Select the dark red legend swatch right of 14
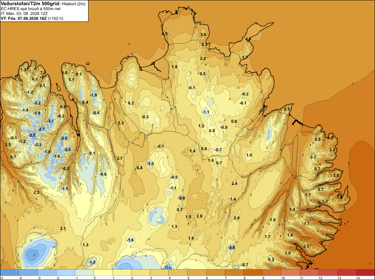Image resolution: width=375 pixels, height=280 pixels. tap(365, 273)
